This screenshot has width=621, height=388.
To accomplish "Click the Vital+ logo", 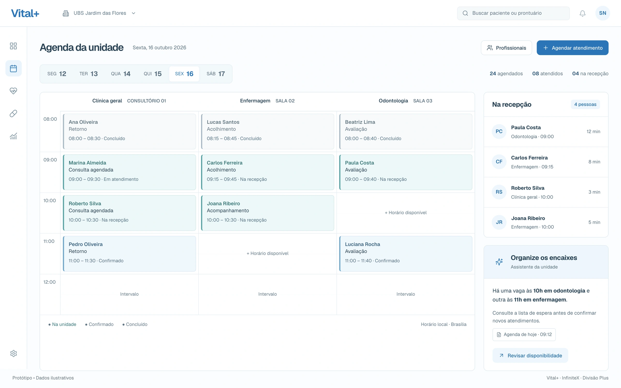I will (25, 13).
